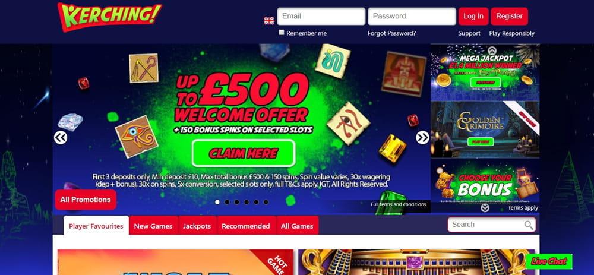Switch to the New Games tab

coord(153,226)
